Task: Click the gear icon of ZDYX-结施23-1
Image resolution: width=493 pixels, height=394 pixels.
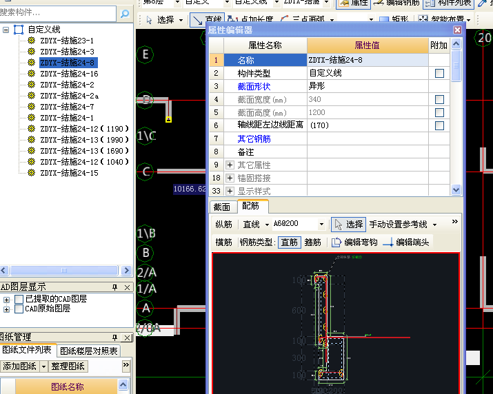Action: [x=31, y=40]
